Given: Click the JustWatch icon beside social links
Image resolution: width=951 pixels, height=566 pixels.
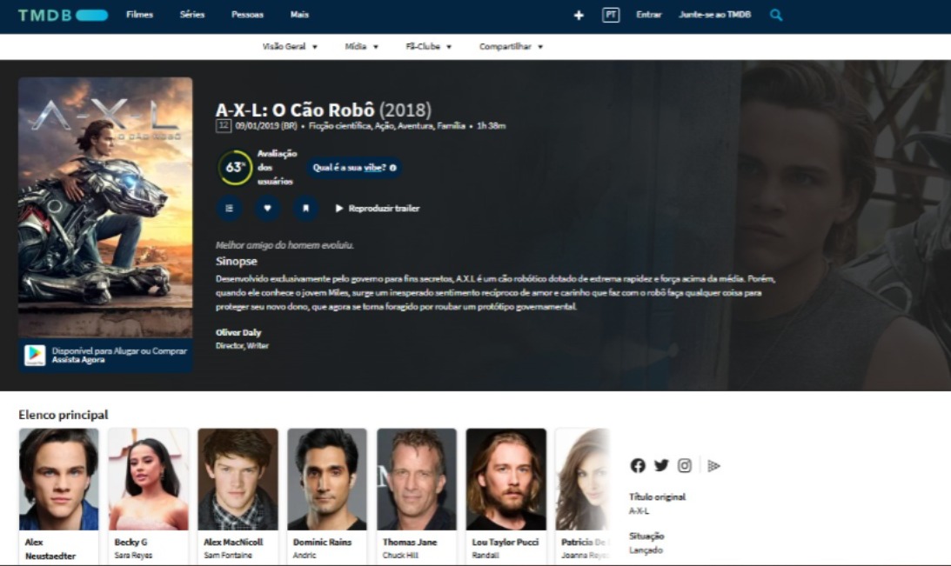Looking at the screenshot, I should click(x=713, y=465).
